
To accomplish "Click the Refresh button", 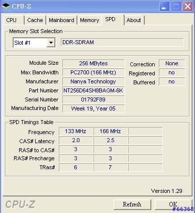I will (132, 204).
